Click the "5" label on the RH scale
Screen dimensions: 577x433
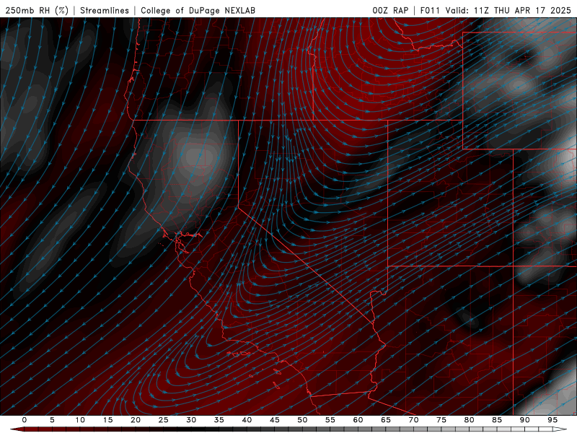[x=52, y=420]
